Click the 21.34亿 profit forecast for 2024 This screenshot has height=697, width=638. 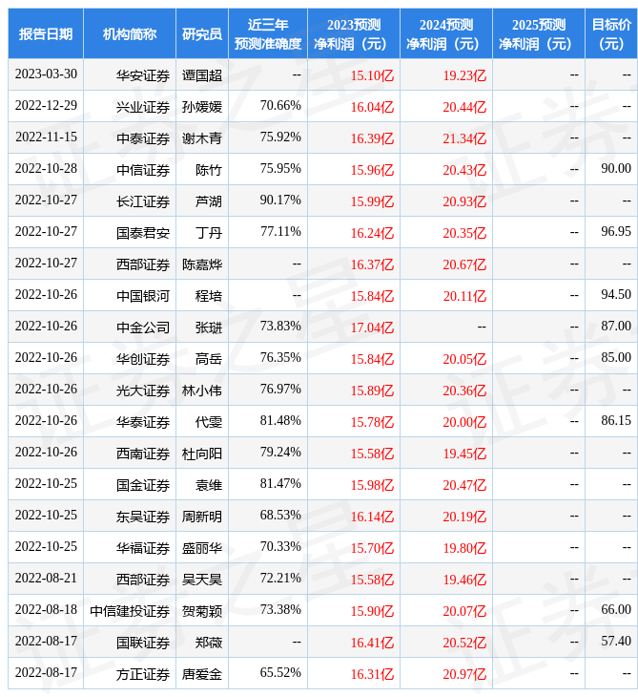pyautogui.click(x=464, y=138)
